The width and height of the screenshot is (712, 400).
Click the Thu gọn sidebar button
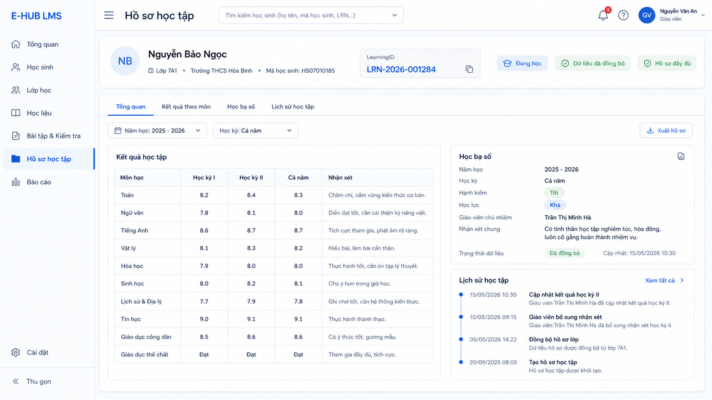32,381
